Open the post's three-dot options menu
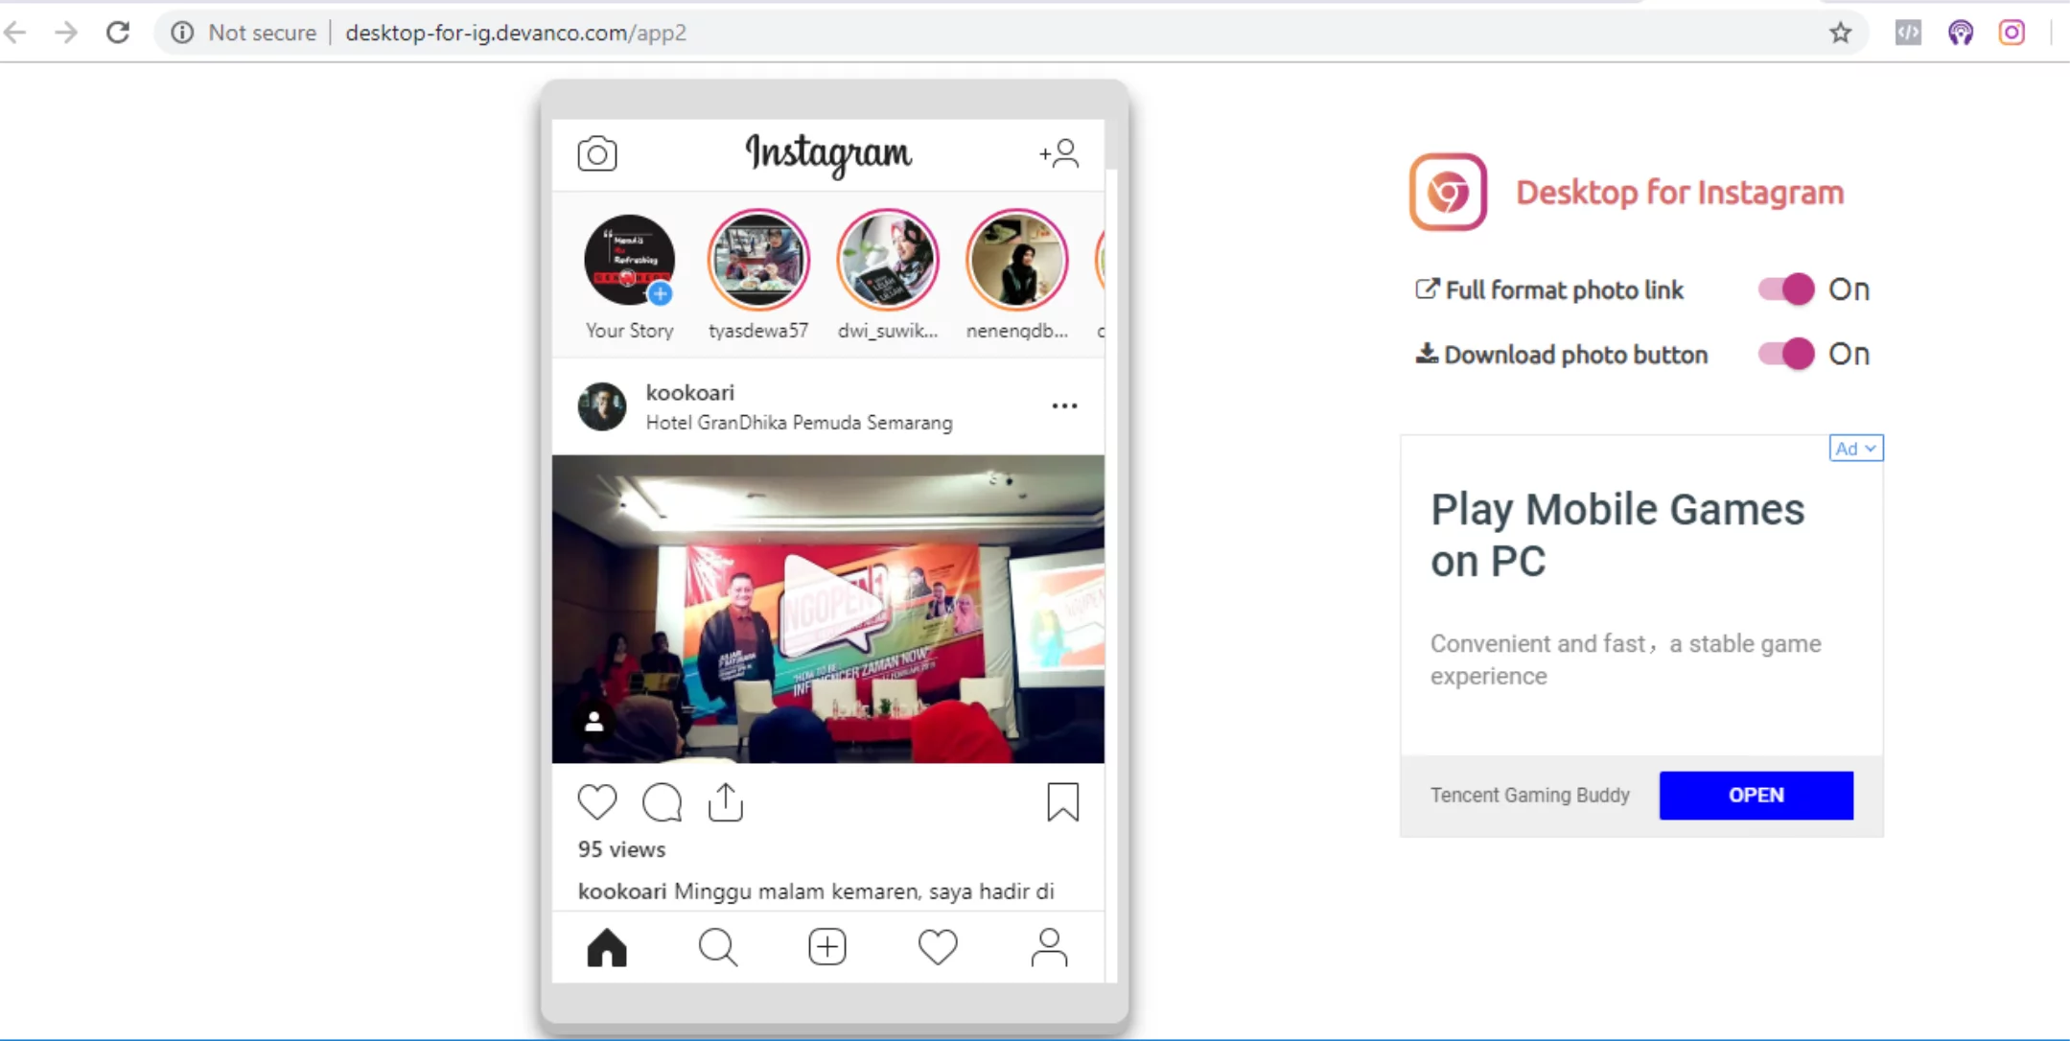The width and height of the screenshot is (2070, 1041). click(x=1064, y=406)
